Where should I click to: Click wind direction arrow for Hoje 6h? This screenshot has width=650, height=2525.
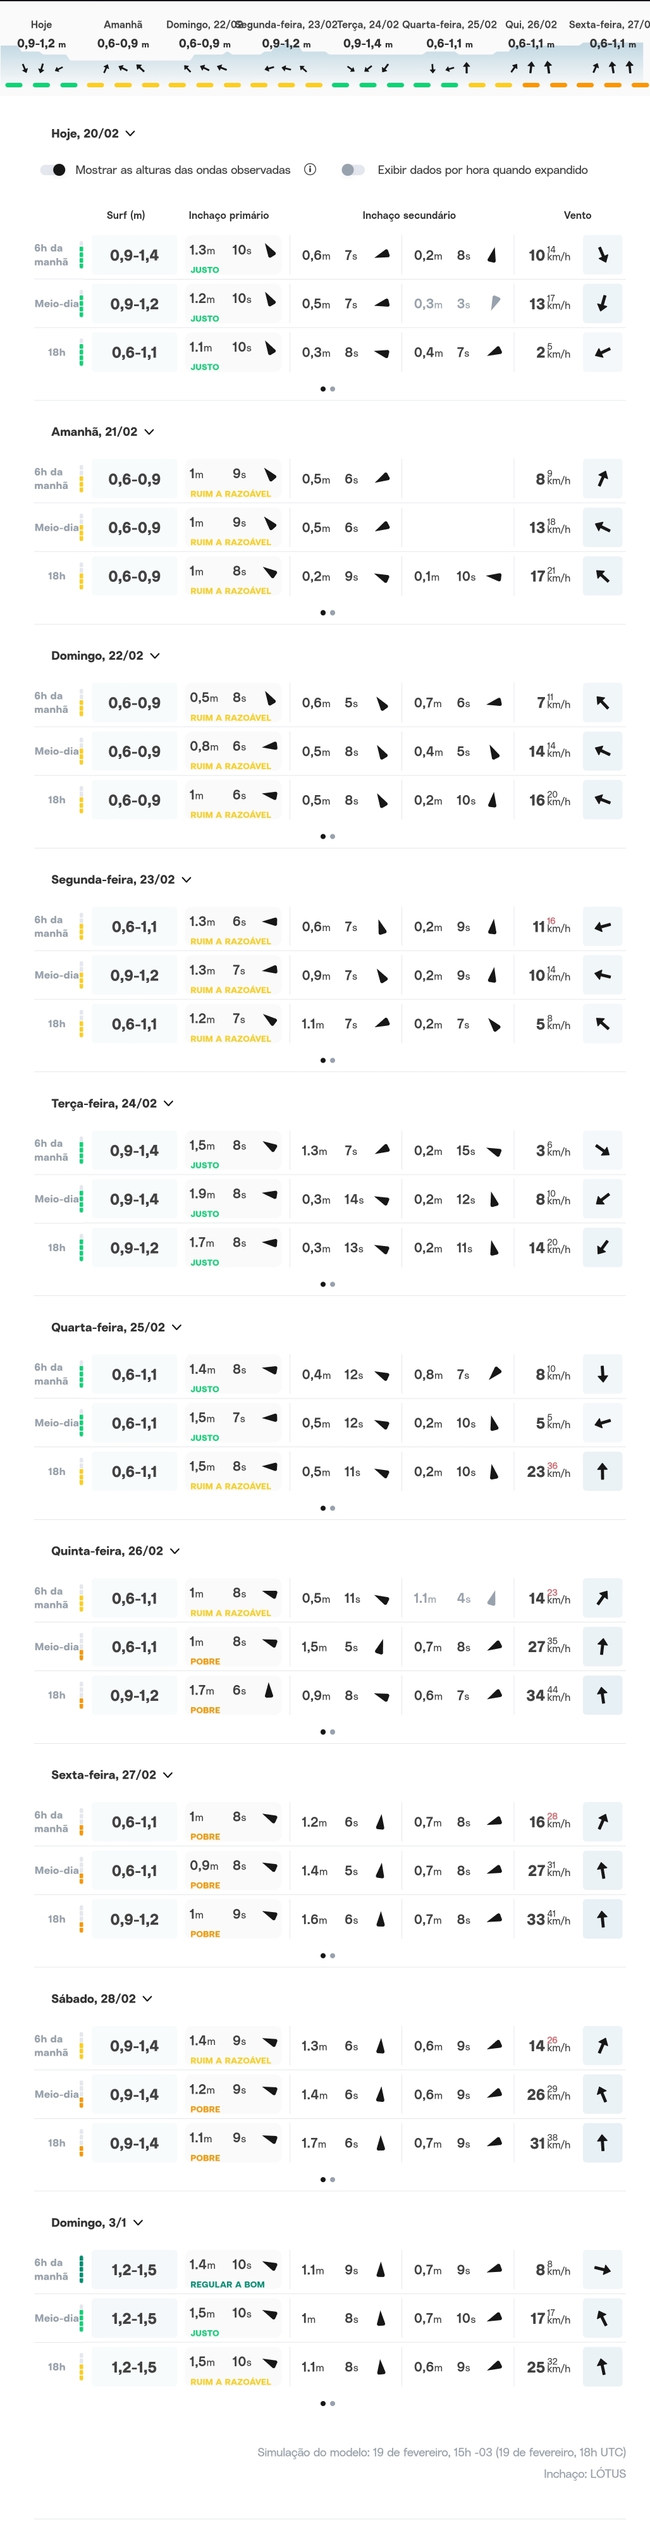[602, 255]
